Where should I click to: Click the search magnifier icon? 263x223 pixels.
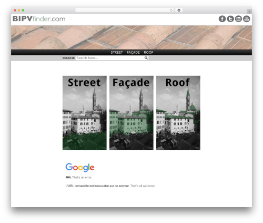coord(146,58)
